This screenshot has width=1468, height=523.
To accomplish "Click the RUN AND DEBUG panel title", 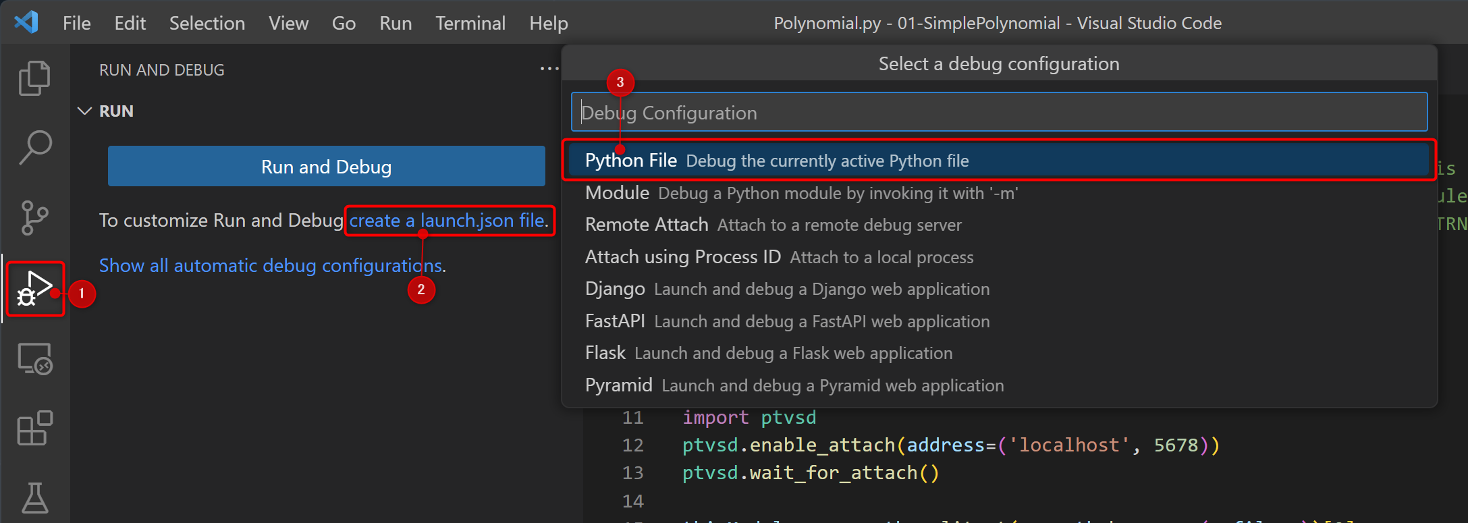I will point(162,70).
